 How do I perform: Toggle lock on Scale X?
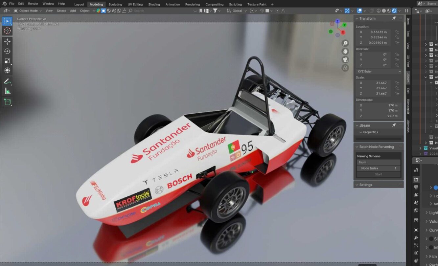pos(397,83)
